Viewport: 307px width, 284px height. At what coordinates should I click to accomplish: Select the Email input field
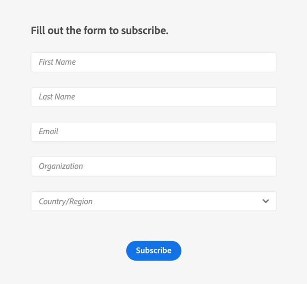tap(153, 132)
